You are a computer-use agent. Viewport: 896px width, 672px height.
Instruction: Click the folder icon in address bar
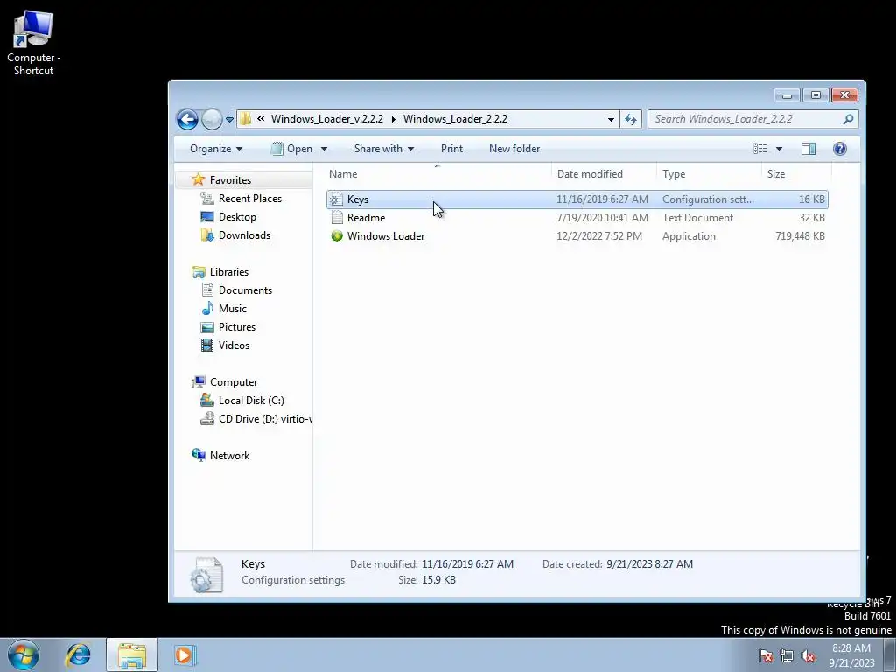click(246, 119)
